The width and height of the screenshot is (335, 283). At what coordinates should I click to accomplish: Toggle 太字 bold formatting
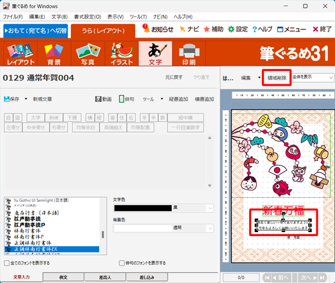click(36, 117)
